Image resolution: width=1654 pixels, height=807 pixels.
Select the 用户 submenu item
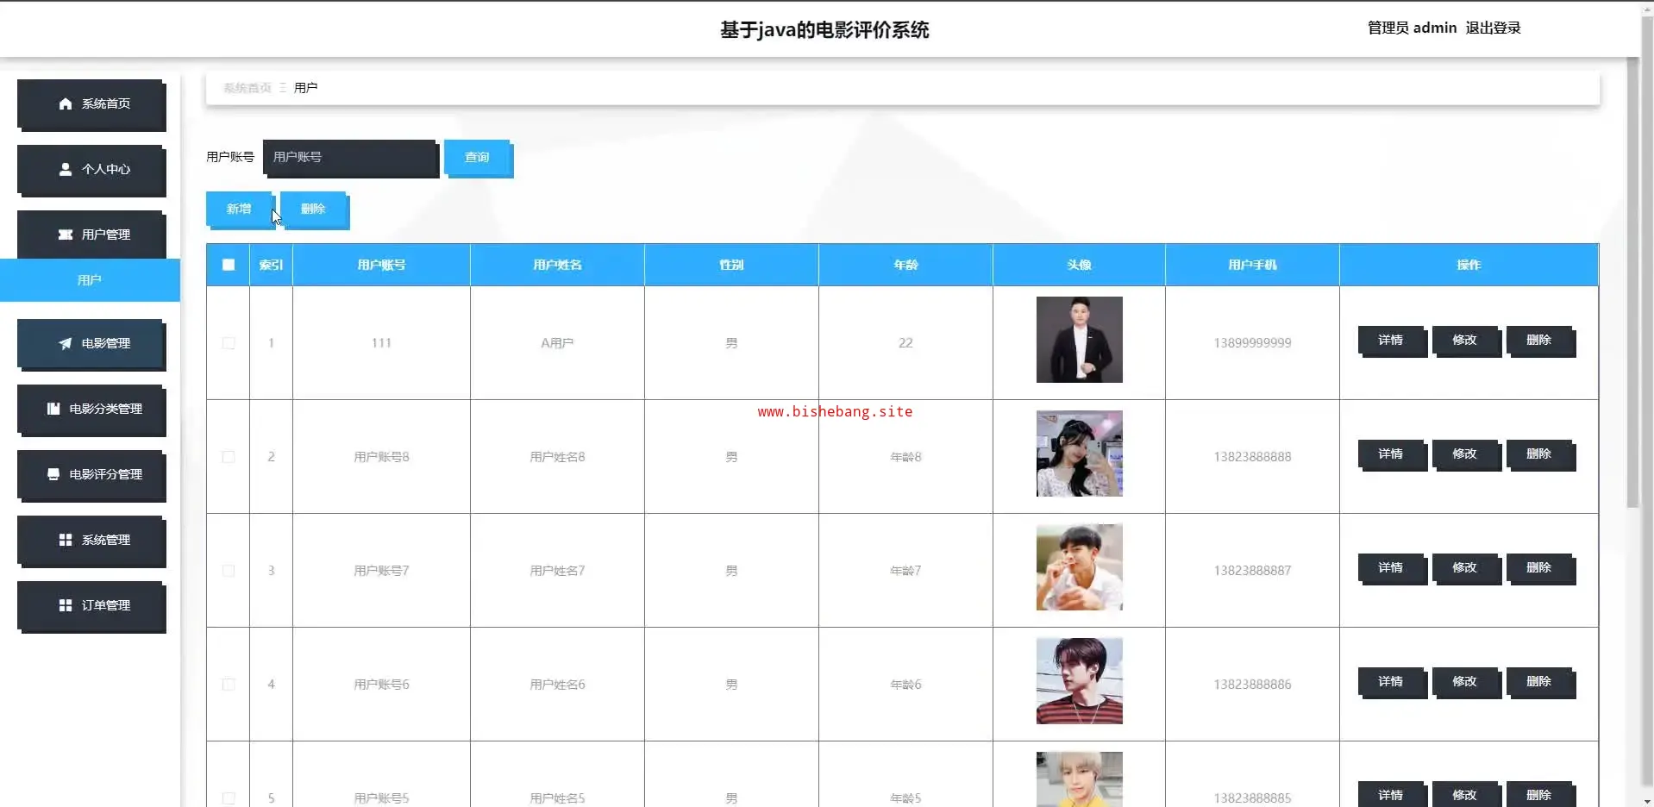click(90, 280)
